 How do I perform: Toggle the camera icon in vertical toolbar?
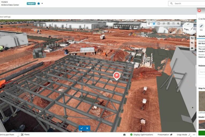click(x=192, y=48)
